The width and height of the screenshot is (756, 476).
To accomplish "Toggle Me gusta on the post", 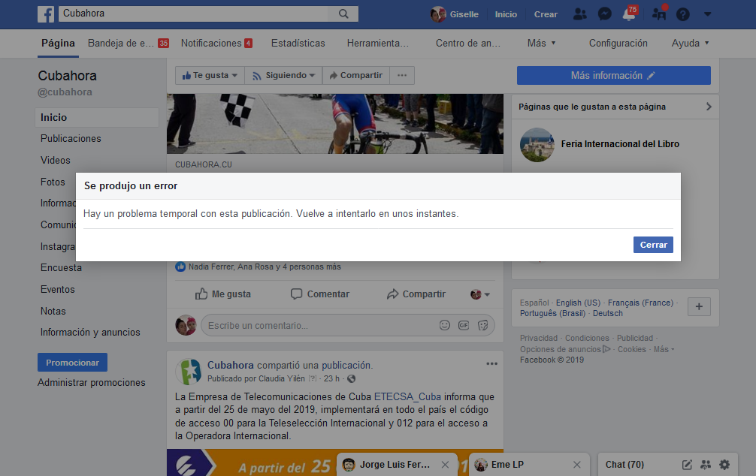I will click(x=223, y=294).
